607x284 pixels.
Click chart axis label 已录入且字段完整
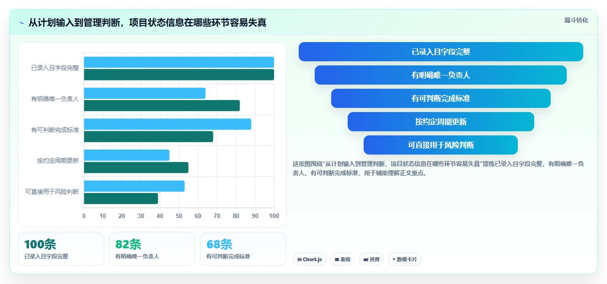(x=55, y=68)
